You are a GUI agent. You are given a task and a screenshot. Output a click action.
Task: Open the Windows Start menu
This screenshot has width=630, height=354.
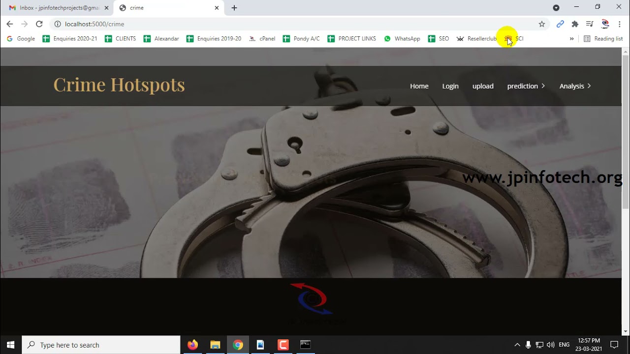(x=11, y=345)
